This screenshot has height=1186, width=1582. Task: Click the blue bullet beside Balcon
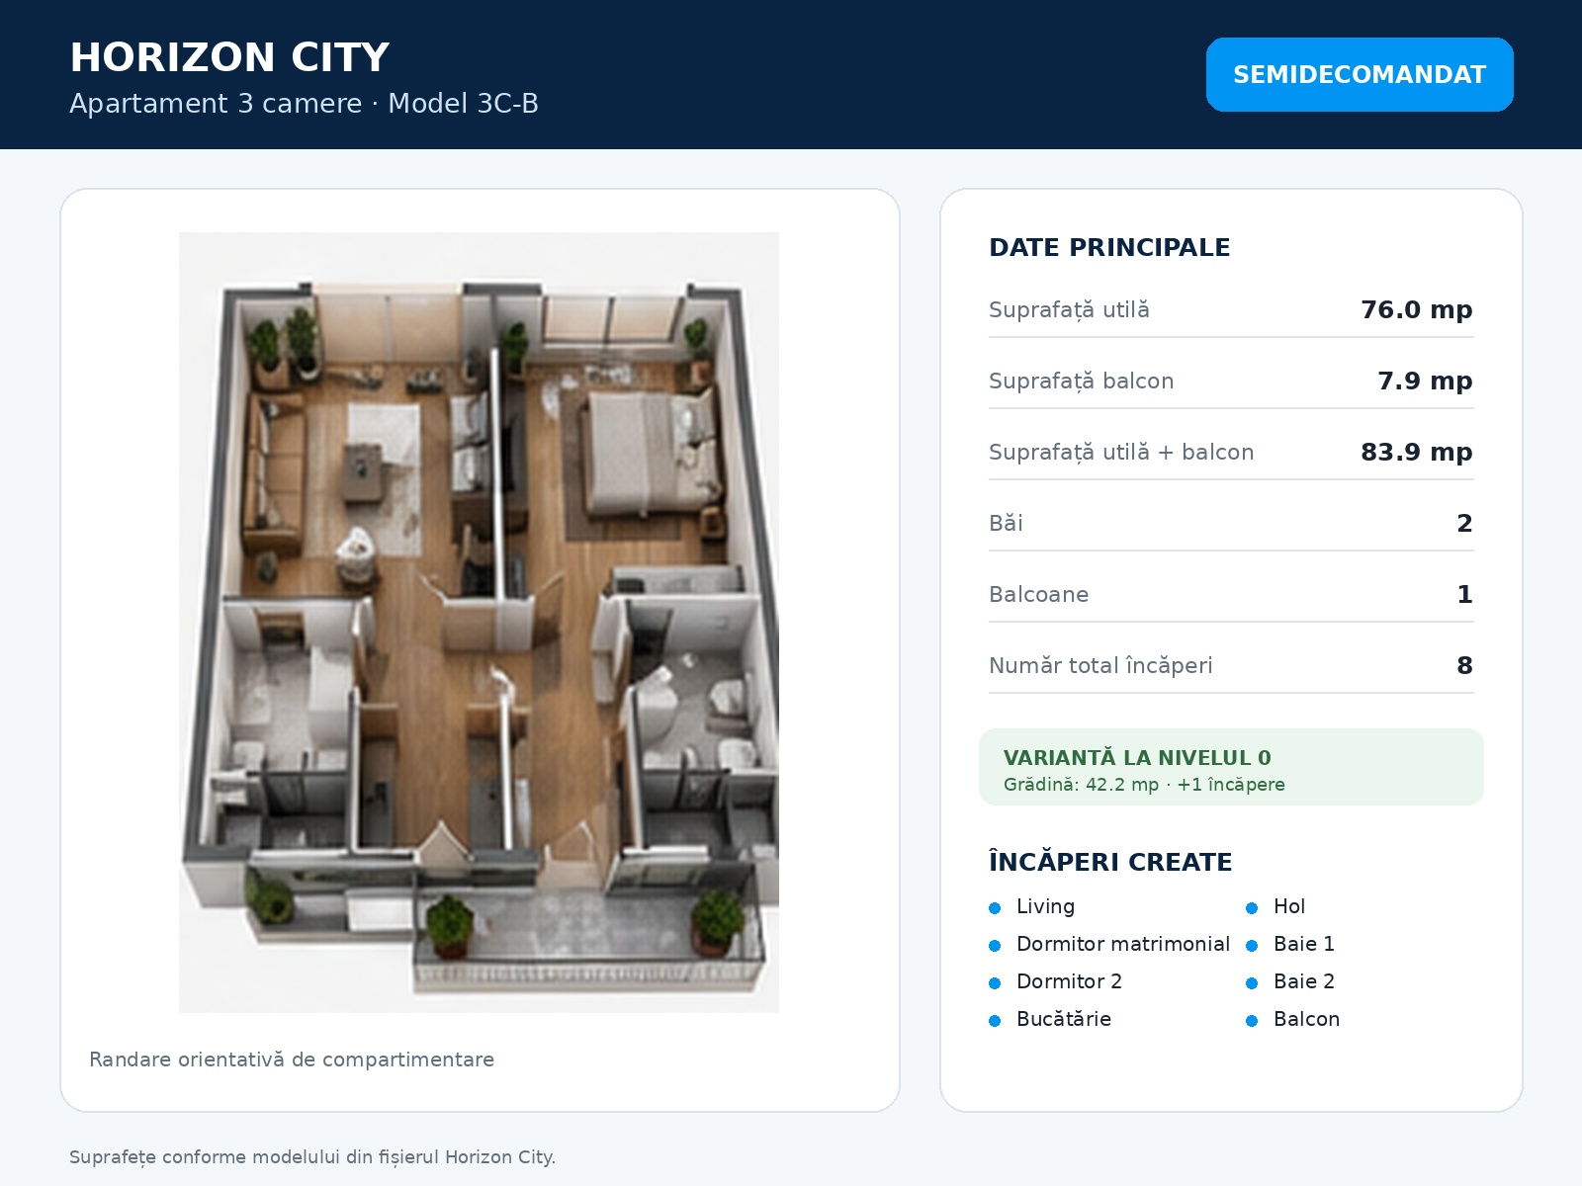click(x=1252, y=1021)
